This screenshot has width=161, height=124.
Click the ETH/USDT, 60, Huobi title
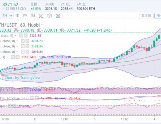click(x=20, y=25)
